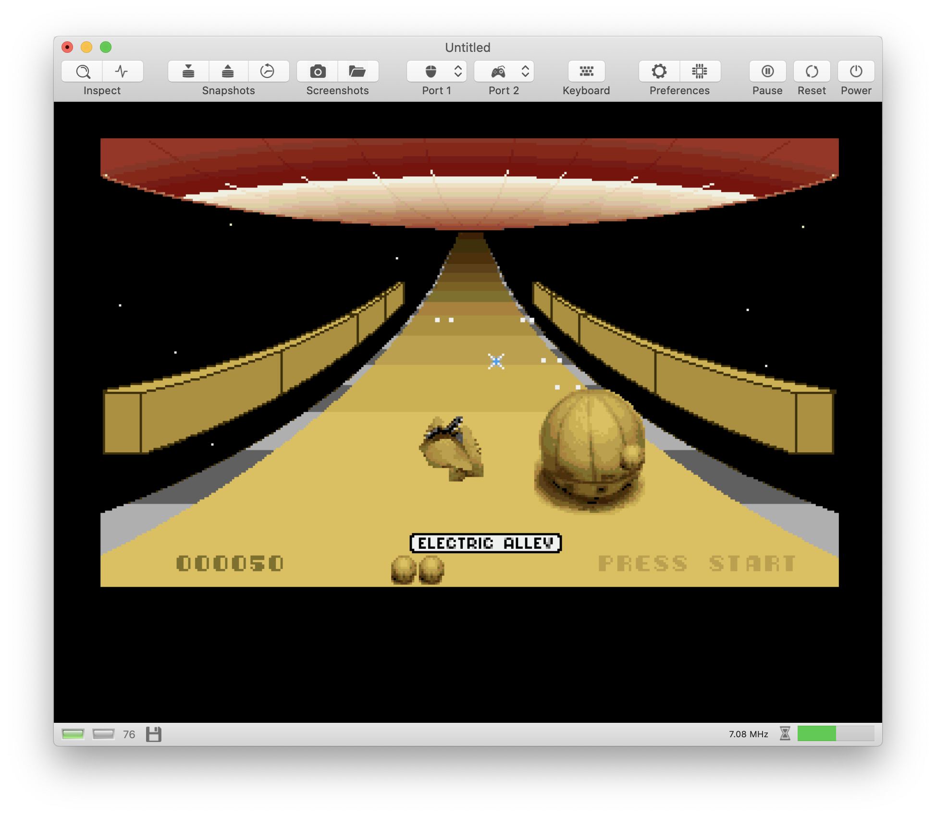Click the 000050 score display

[x=230, y=563]
